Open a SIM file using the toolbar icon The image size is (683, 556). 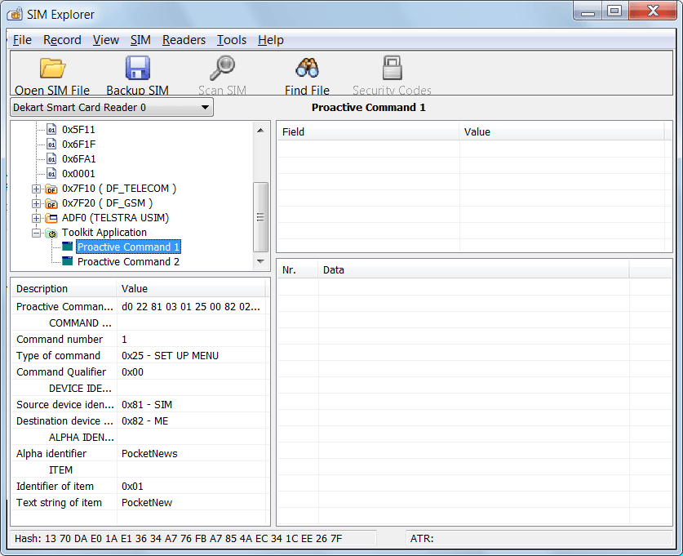51,69
